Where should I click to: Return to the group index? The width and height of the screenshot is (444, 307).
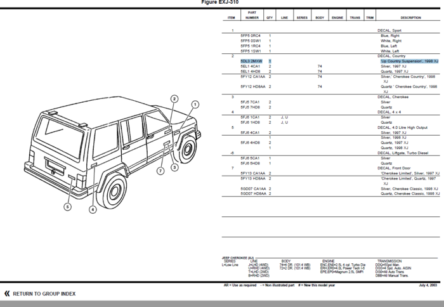(44, 294)
